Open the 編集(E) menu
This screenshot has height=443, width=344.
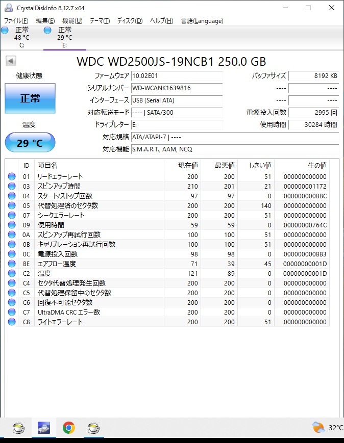(45, 20)
